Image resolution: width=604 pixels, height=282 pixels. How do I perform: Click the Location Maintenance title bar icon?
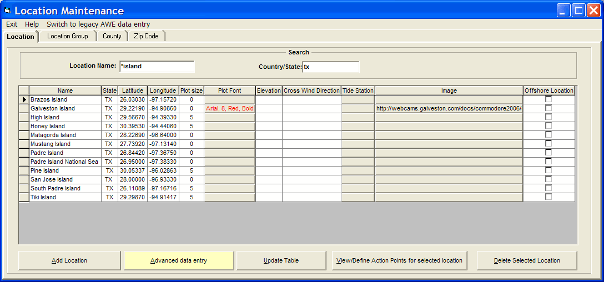(7, 11)
